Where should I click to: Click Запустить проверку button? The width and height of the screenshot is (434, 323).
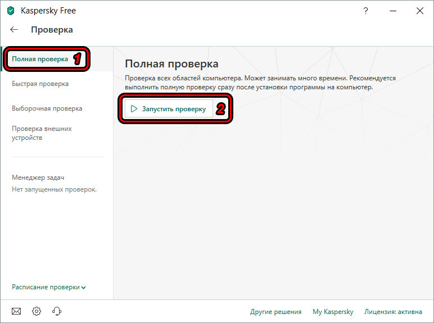[169, 109]
